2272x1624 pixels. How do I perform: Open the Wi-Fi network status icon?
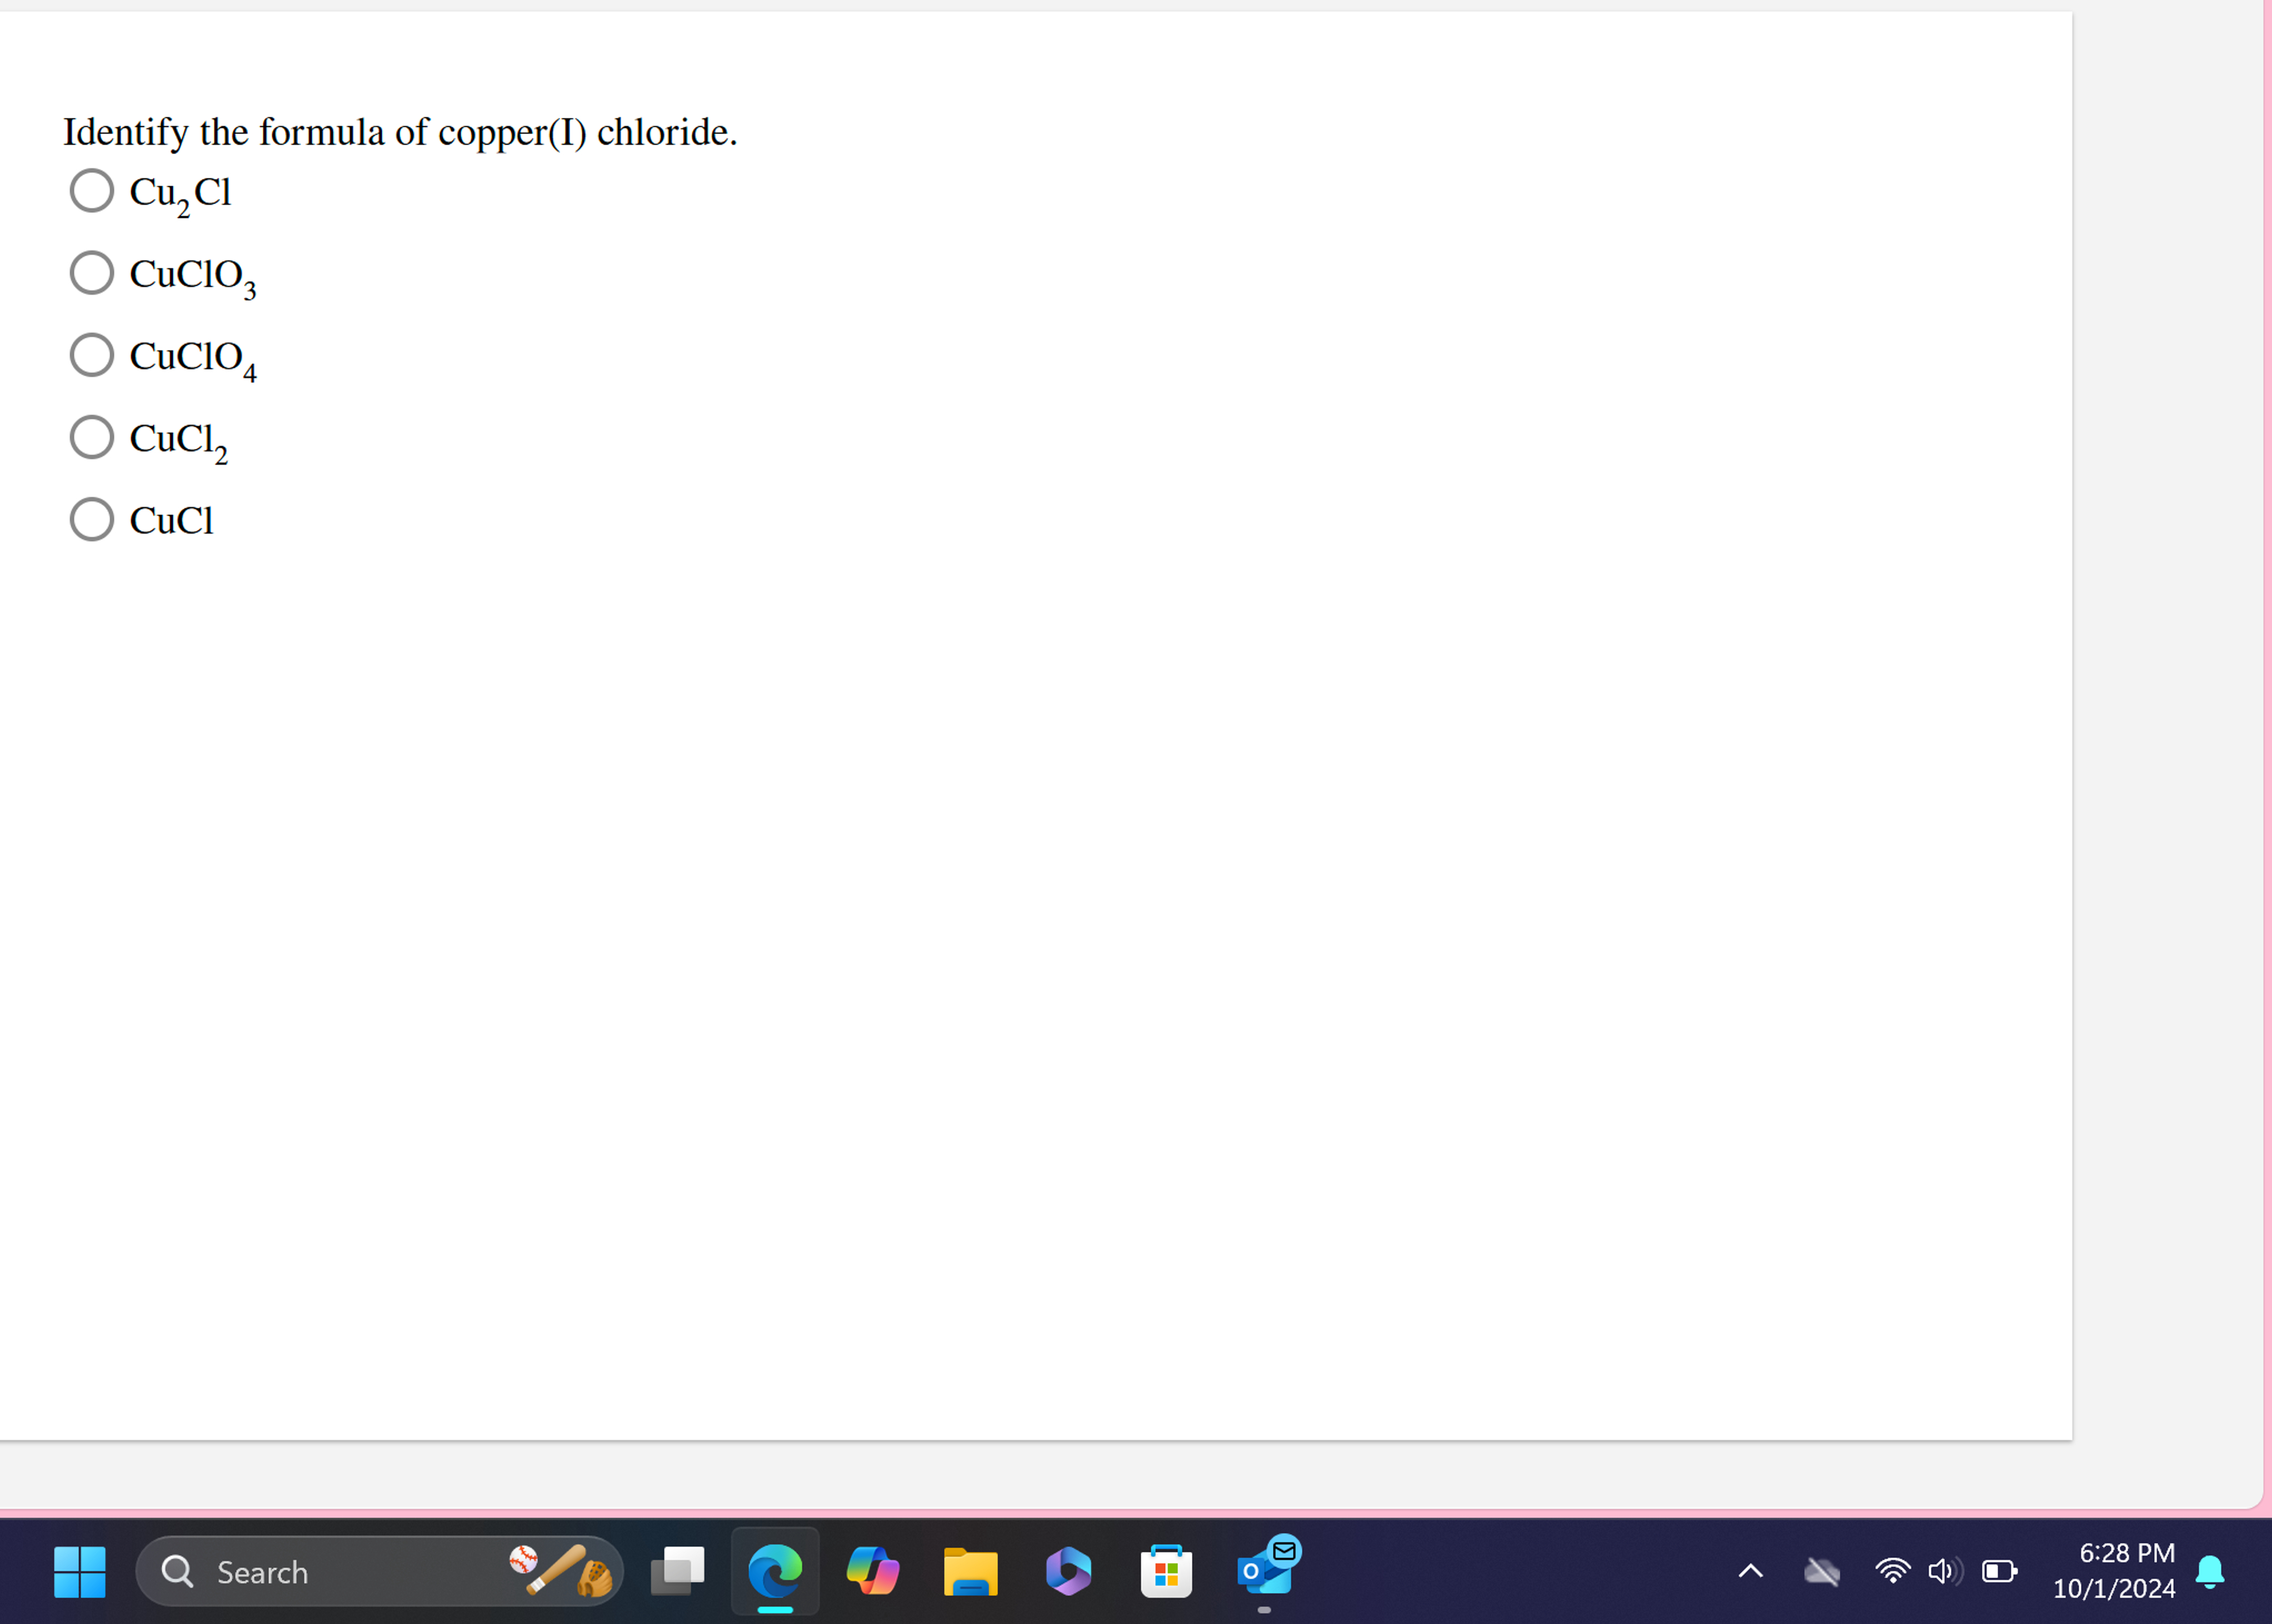(x=1892, y=1572)
